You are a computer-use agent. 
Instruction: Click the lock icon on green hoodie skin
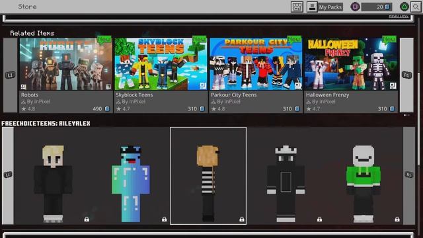(397, 219)
